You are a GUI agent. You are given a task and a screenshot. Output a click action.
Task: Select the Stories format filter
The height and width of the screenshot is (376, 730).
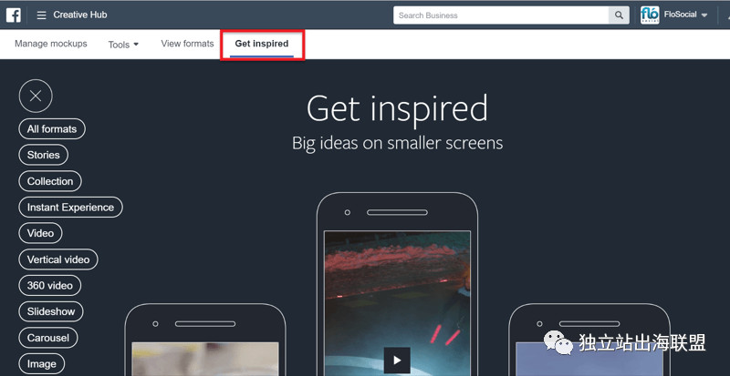(x=43, y=155)
